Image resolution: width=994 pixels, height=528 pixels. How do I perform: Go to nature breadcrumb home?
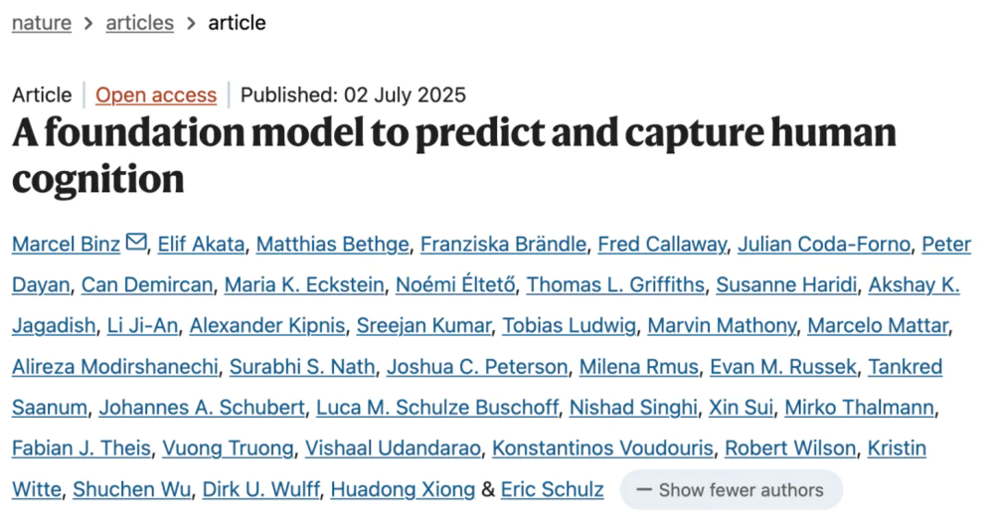coord(42,23)
